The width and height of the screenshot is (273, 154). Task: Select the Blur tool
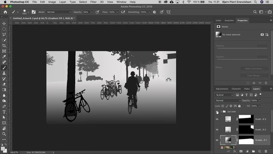[x=4, y=95]
